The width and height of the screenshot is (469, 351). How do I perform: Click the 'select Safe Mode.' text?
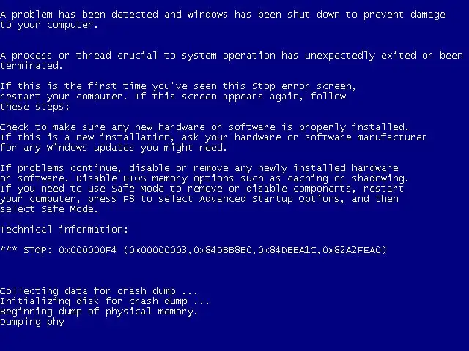(49, 209)
